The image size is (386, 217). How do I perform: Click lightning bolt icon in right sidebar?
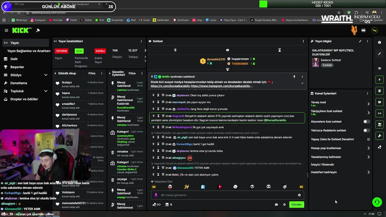click(x=379, y=80)
